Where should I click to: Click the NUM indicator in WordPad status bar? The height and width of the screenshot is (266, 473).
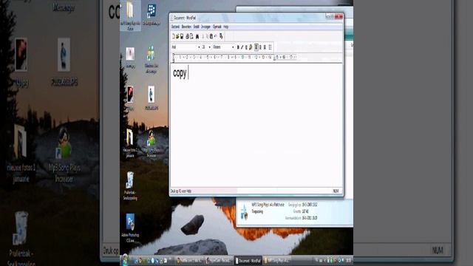(336, 191)
